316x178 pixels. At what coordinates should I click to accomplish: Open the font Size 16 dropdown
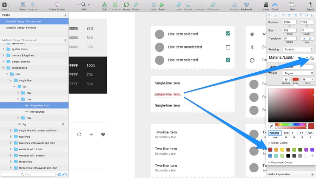tap(308, 79)
